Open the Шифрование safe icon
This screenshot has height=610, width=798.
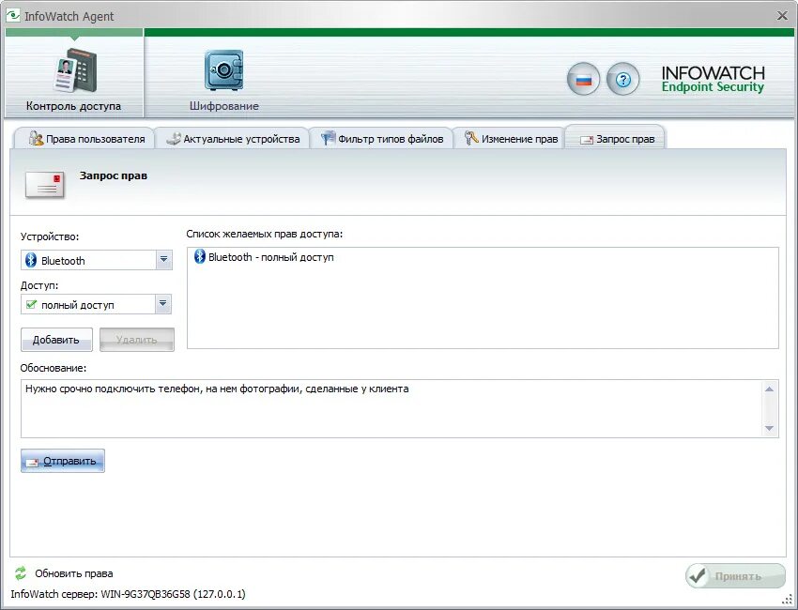click(224, 70)
